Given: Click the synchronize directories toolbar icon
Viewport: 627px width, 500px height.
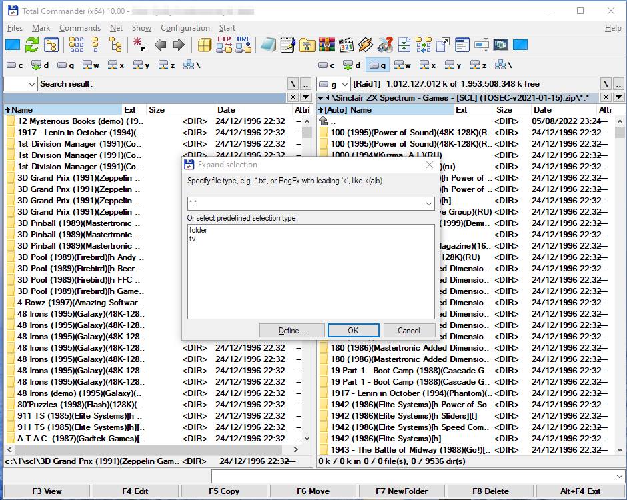Looking at the screenshot, I should click(x=424, y=45).
